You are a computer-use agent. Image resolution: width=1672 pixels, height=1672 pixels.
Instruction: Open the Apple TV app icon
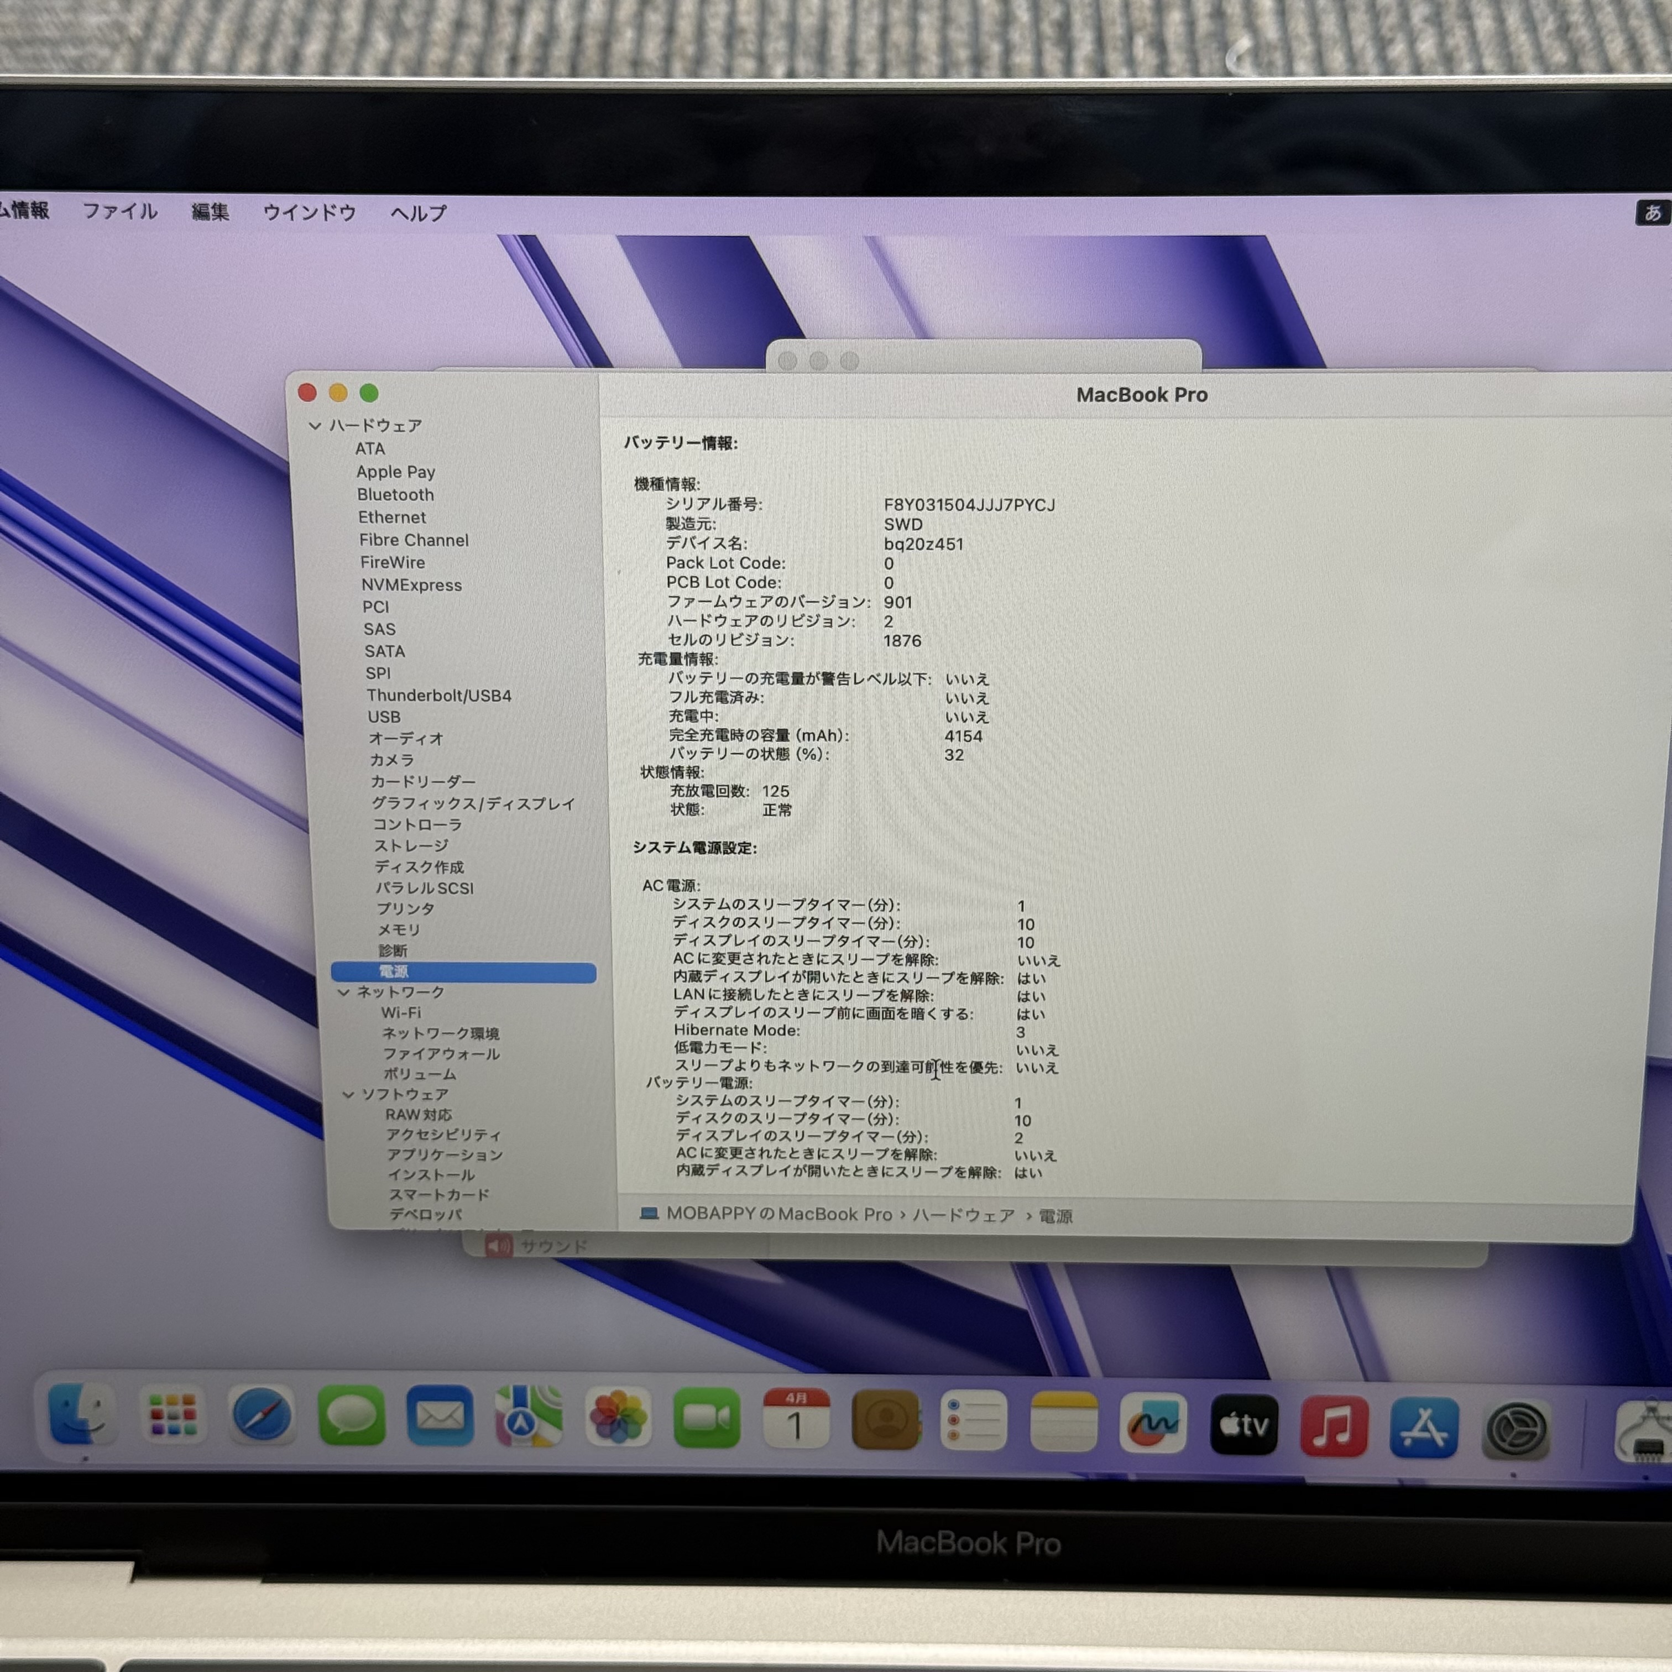1243,1424
